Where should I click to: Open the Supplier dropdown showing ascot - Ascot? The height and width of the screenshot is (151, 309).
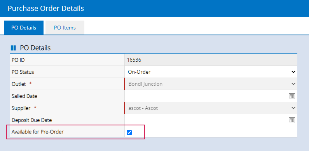pyautogui.click(x=211, y=108)
